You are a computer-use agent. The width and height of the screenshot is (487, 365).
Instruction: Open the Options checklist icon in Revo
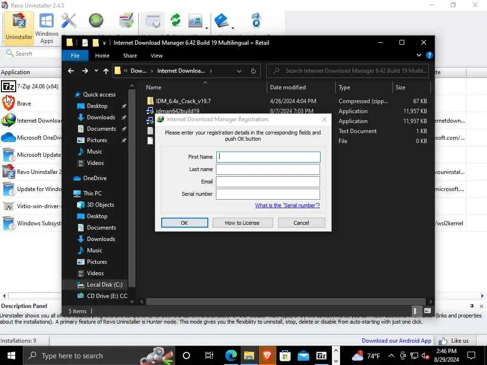(126, 21)
